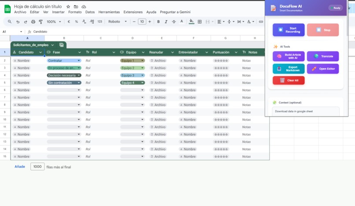This screenshot has width=355, height=206.
Task: Open vertical align options
Action: [231, 22]
